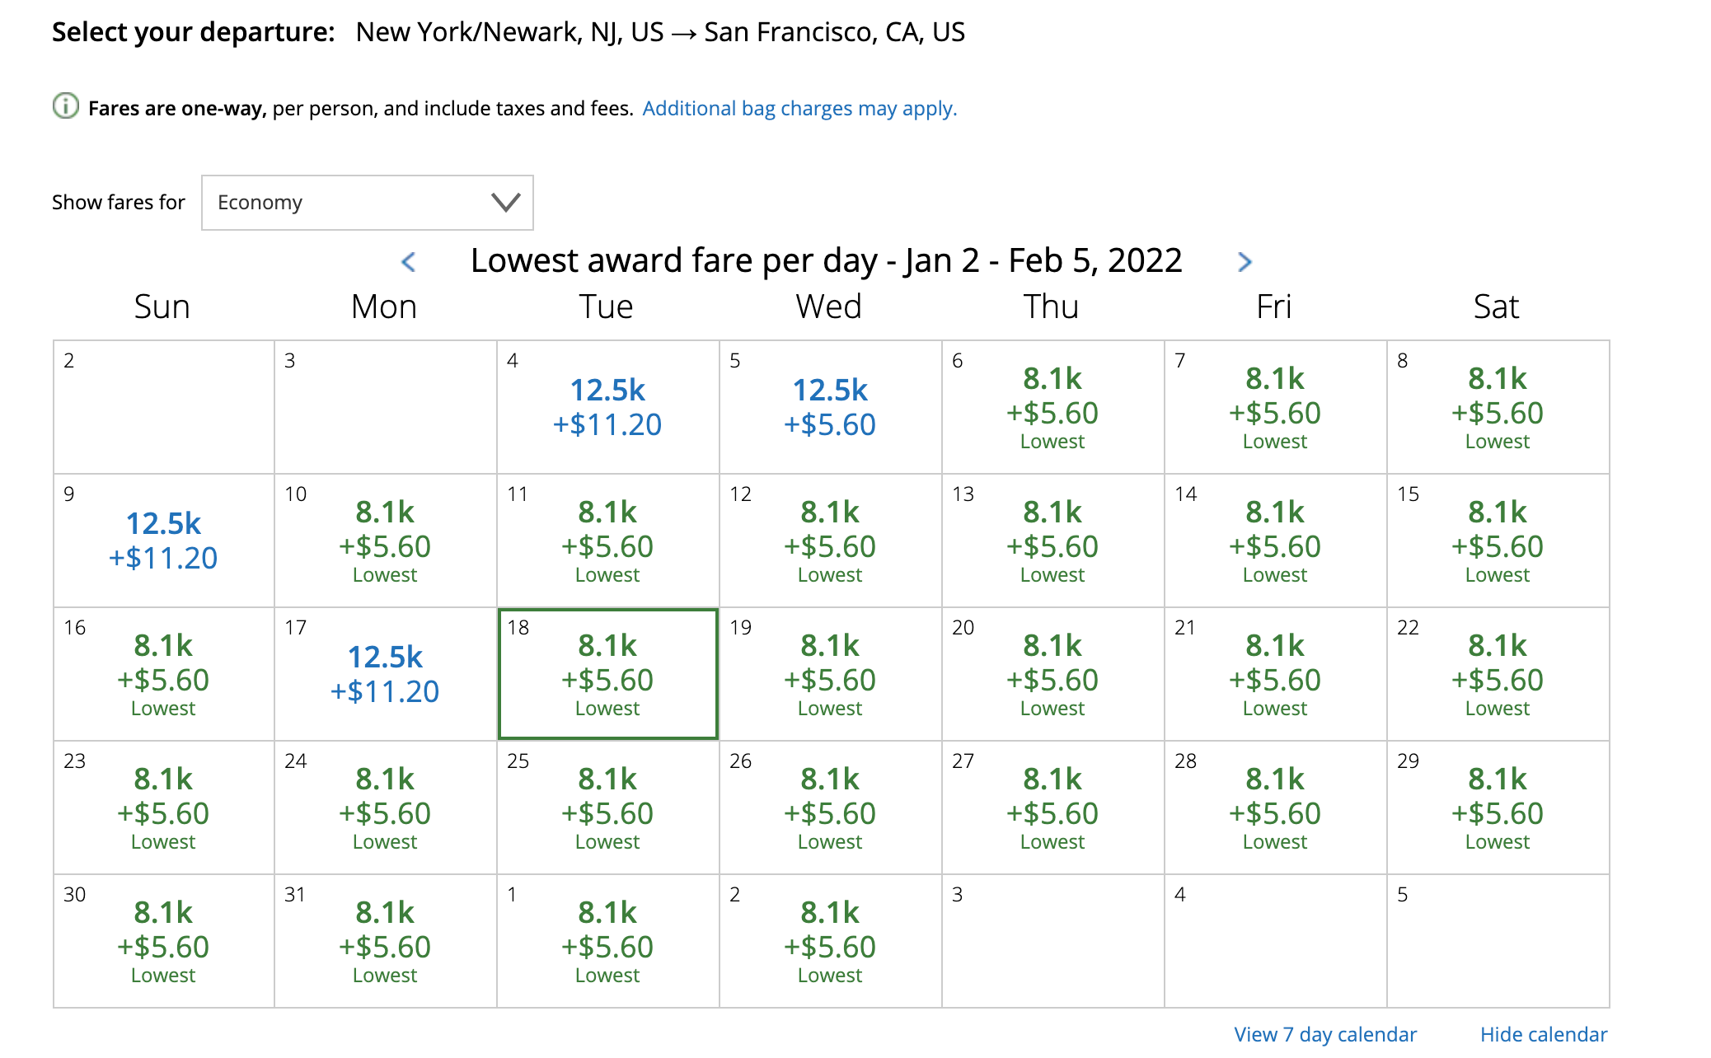
Task: Select January 17 fare of 12.5k
Action: coord(385,674)
